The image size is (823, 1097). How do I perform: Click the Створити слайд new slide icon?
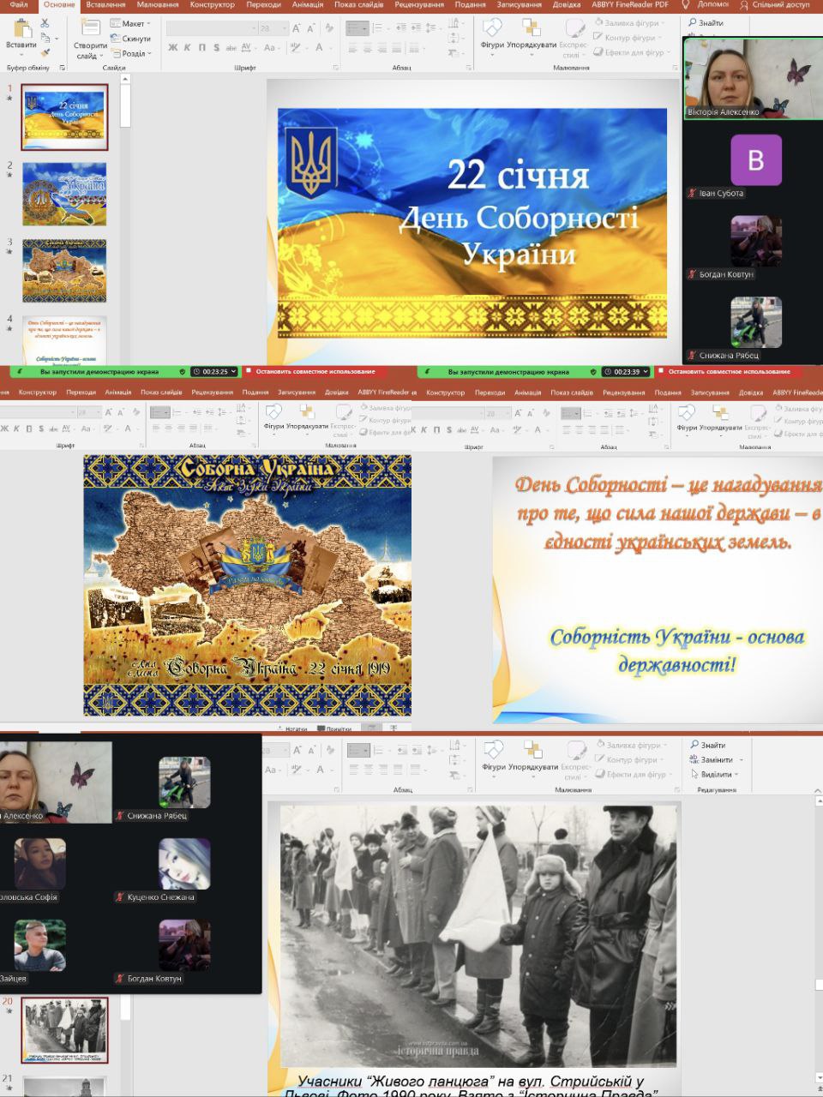point(89,34)
